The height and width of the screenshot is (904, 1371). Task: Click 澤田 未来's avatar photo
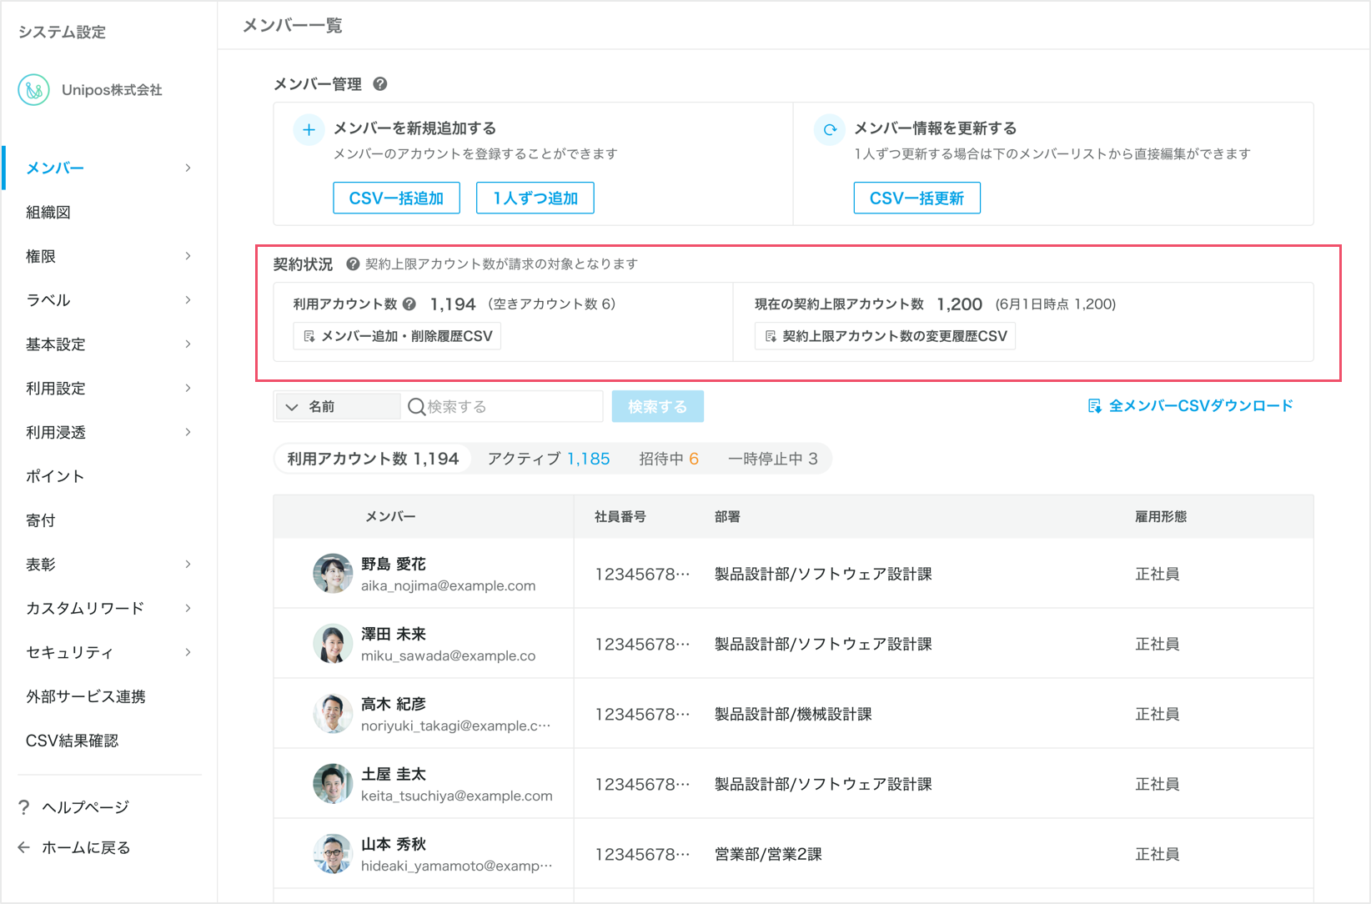click(333, 643)
